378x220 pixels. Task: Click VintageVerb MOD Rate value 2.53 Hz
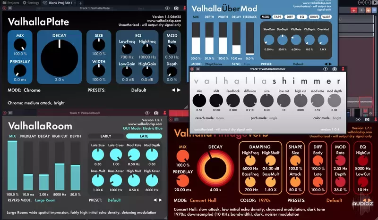point(340,169)
